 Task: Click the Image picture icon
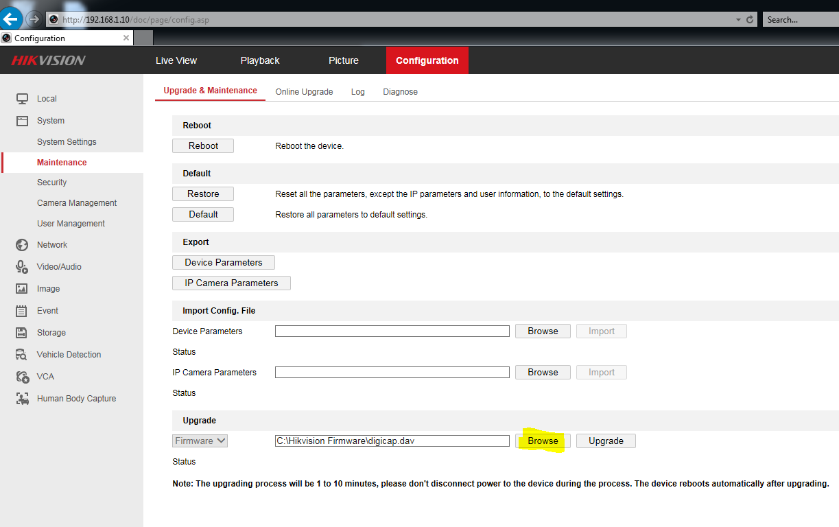click(22, 289)
